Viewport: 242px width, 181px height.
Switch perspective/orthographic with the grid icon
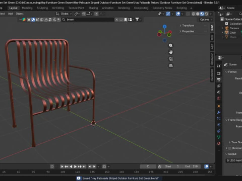[x=171, y=65]
